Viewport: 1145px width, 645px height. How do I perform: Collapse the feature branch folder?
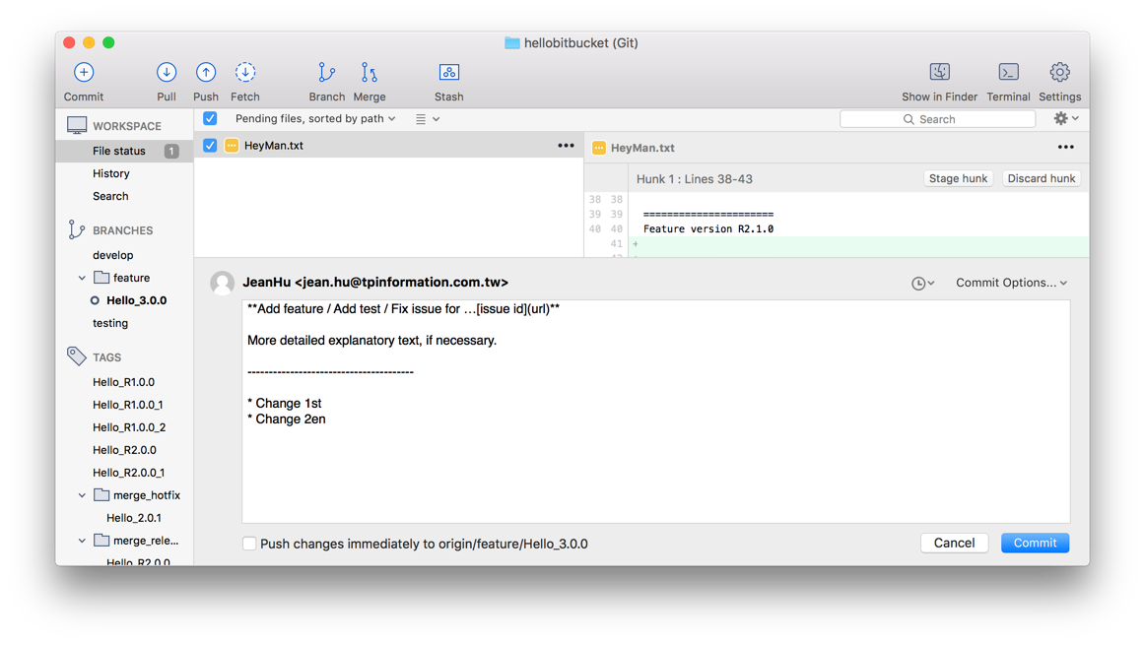pos(82,278)
